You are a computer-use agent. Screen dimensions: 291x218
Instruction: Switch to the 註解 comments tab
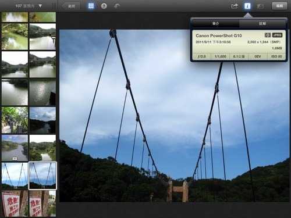(262, 23)
